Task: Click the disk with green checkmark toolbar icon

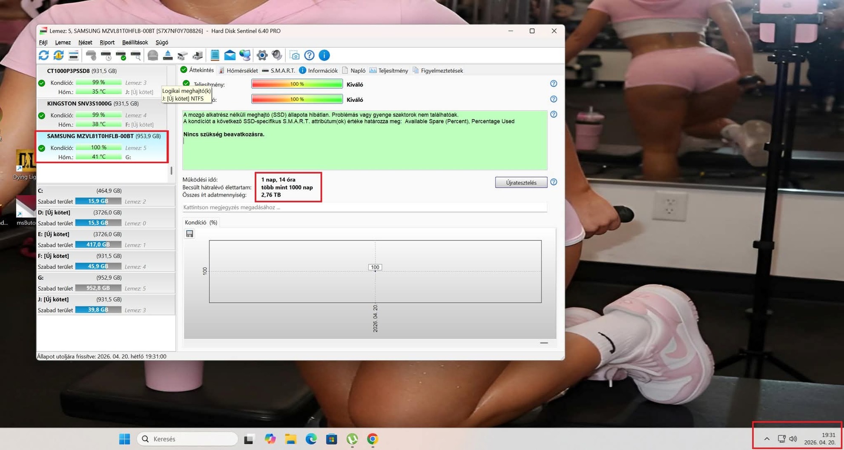Action: (121, 55)
